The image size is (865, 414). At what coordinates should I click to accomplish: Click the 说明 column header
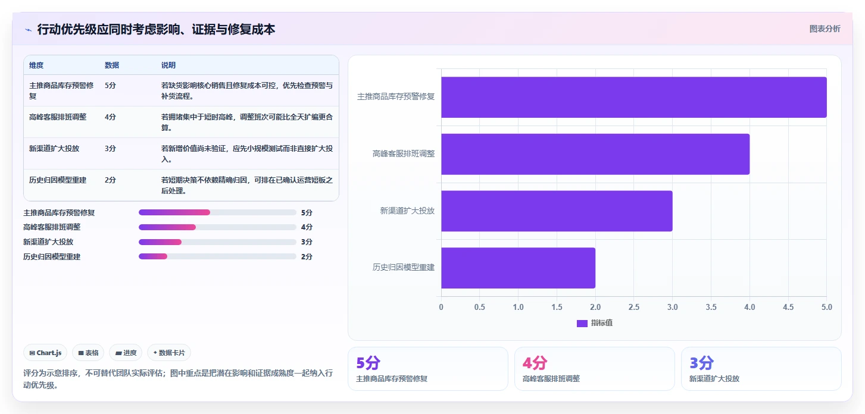(x=168, y=65)
